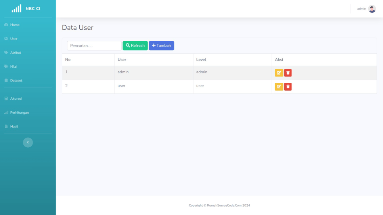Open the Nilai menu item
This screenshot has width=383, height=215.
click(x=14, y=67)
